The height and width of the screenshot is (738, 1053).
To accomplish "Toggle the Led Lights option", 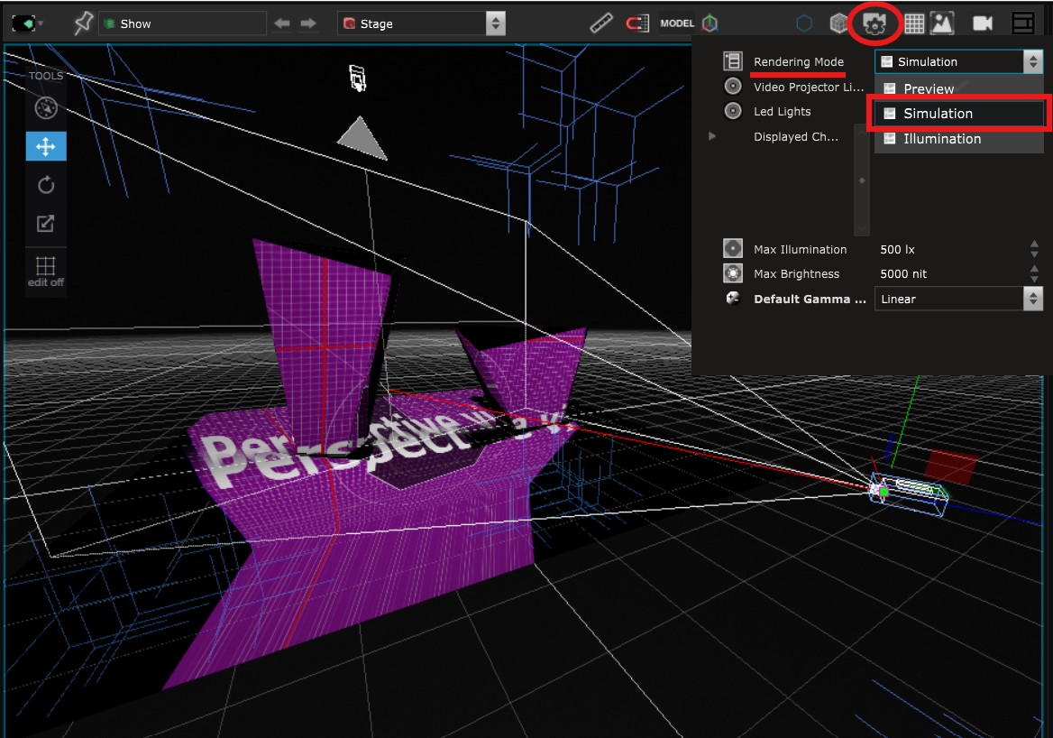I will pos(733,112).
